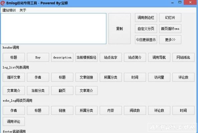Image resolution: width=198 pixels, height=133 pixels.
Task: Open the 关于 menu
Action: (23, 10)
